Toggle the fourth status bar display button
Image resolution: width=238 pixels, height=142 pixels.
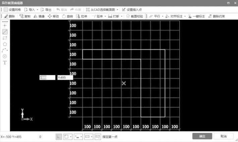coord(87,137)
